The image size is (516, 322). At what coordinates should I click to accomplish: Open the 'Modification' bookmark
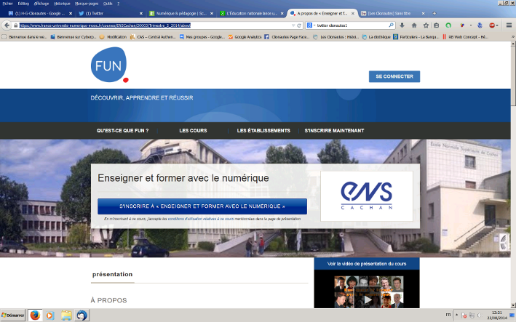pyautogui.click(x=113, y=37)
